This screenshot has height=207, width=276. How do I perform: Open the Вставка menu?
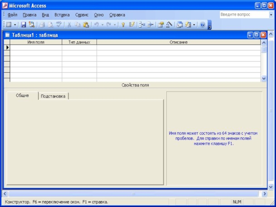(x=62, y=15)
